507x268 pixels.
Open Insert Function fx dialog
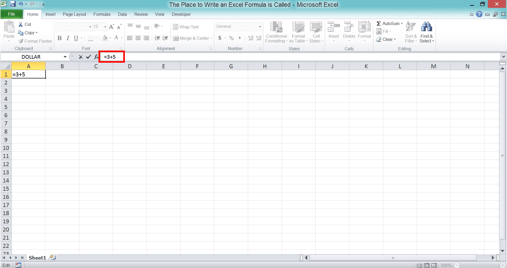click(96, 57)
